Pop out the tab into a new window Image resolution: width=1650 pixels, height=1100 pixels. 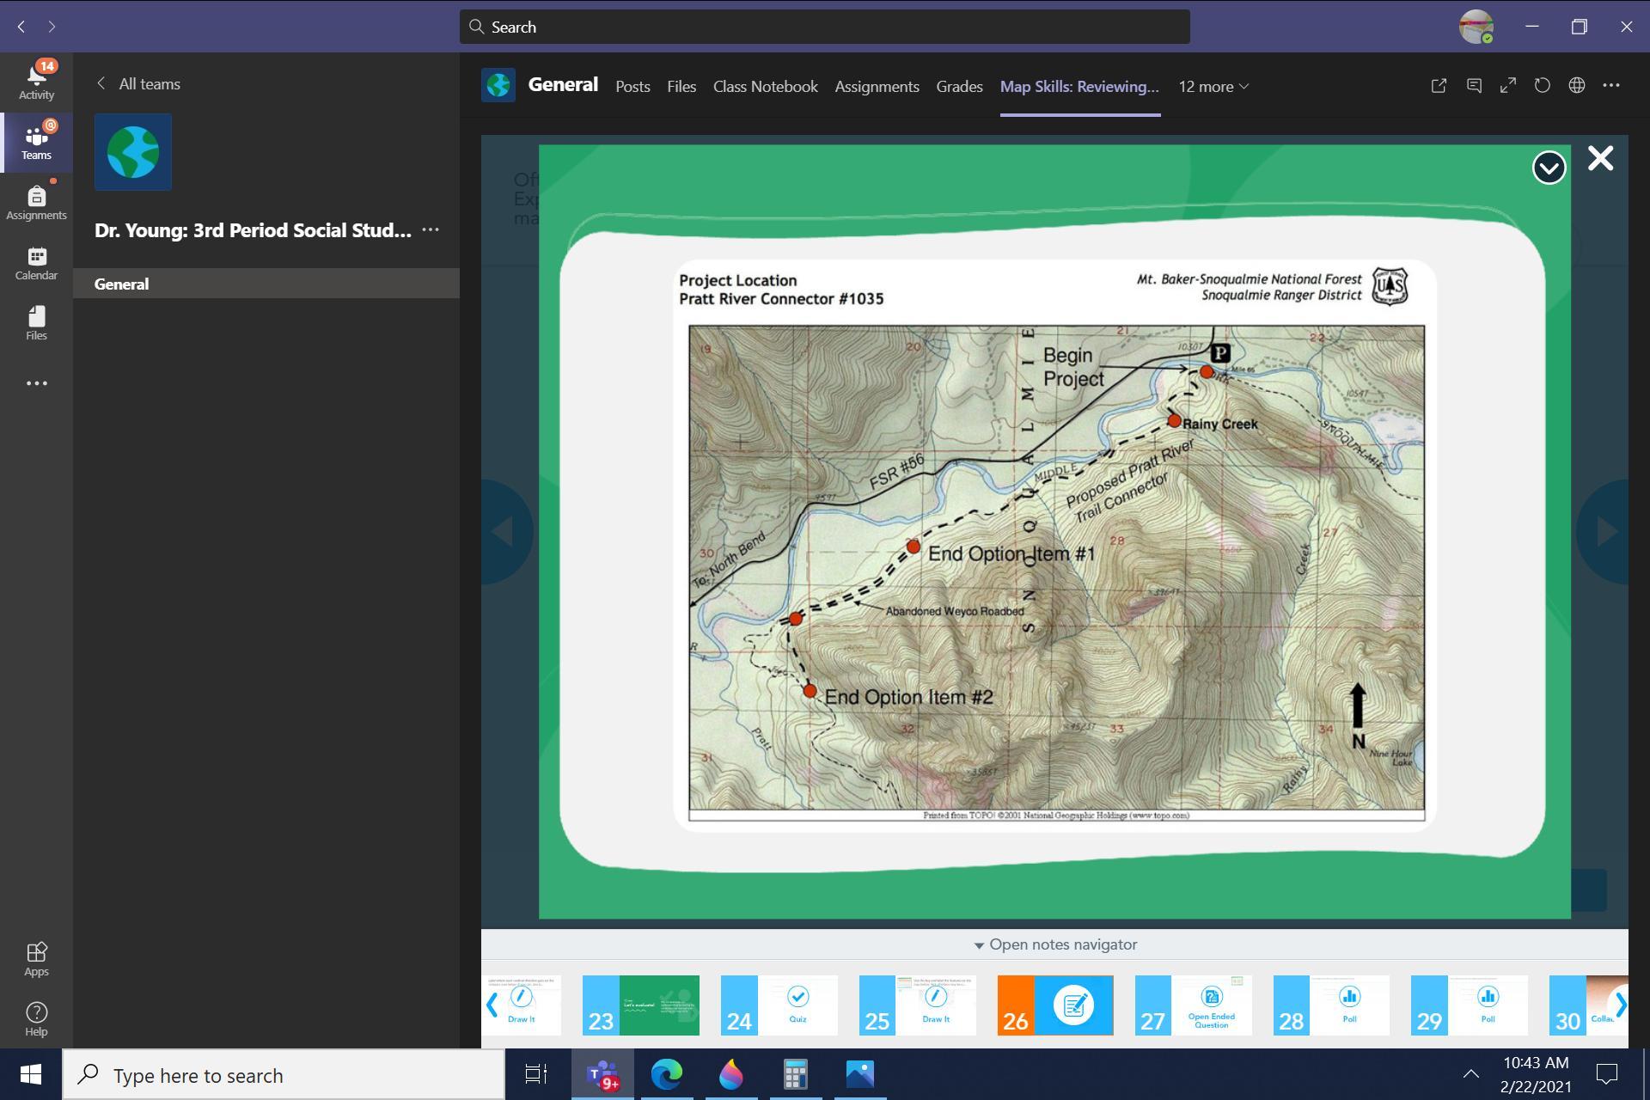click(x=1439, y=86)
